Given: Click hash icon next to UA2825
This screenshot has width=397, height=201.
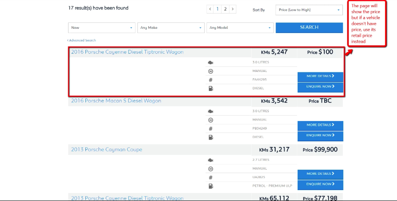Looking at the screenshot, I should pyautogui.click(x=211, y=177).
